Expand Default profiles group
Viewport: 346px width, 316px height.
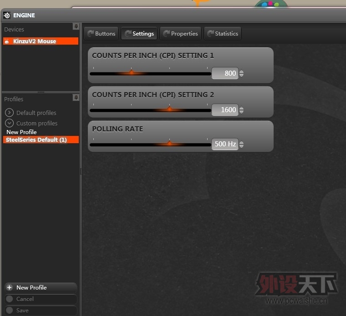9,113
